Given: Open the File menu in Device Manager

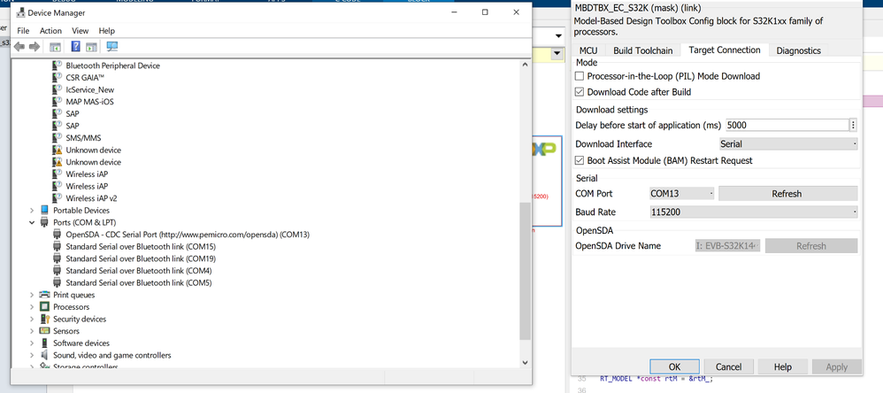Looking at the screenshot, I should [x=23, y=31].
